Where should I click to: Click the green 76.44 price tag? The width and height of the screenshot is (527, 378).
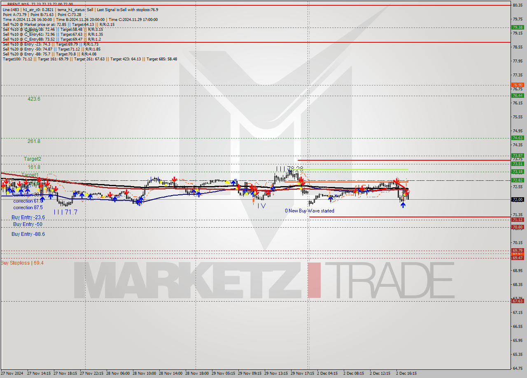point(518,96)
